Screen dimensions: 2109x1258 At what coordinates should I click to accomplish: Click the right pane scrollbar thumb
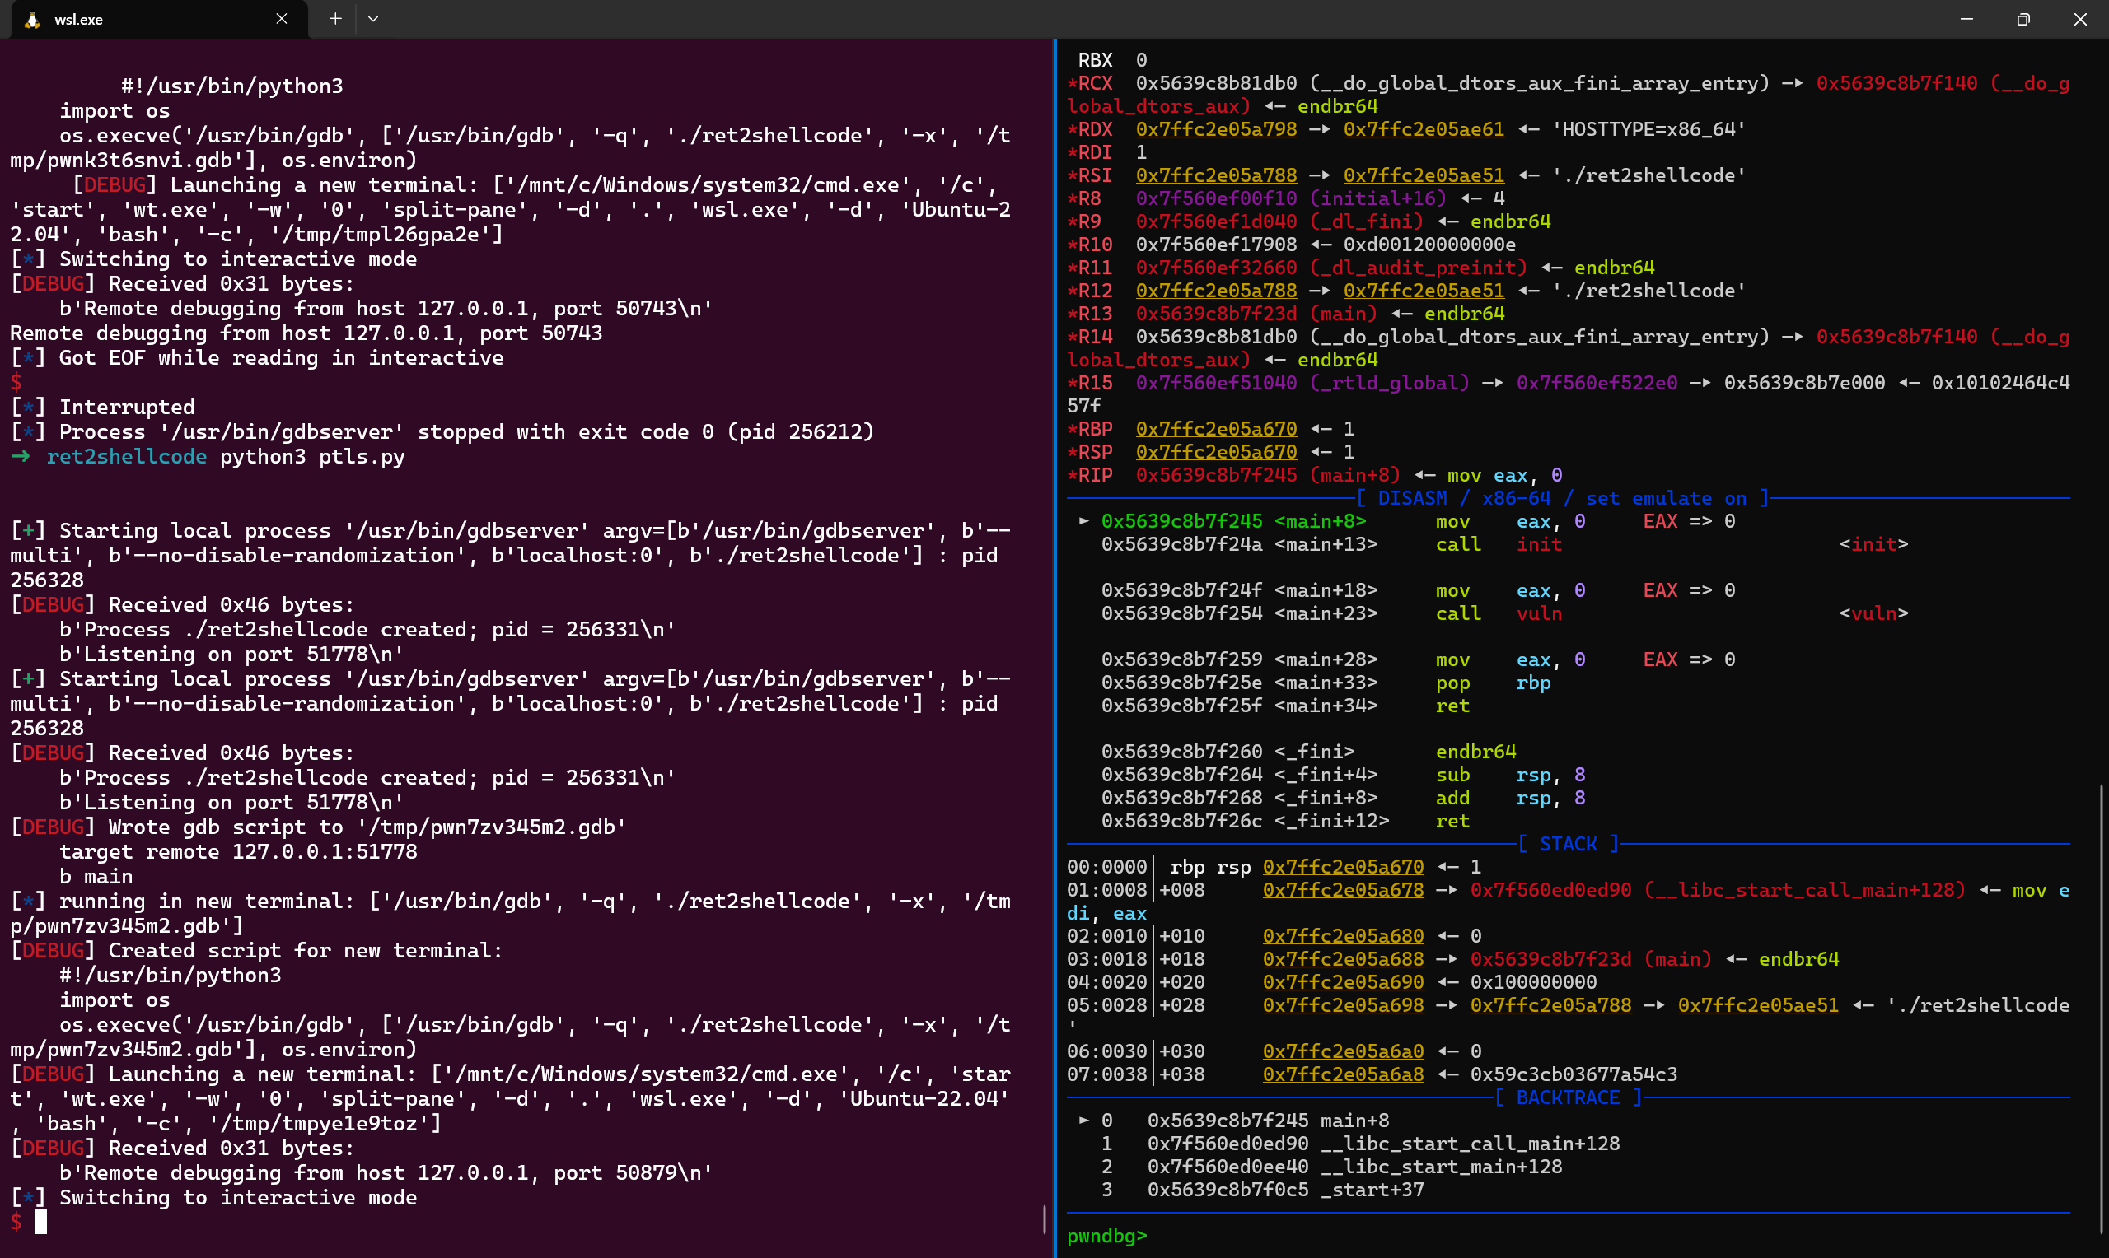click(x=2101, y=1009)
